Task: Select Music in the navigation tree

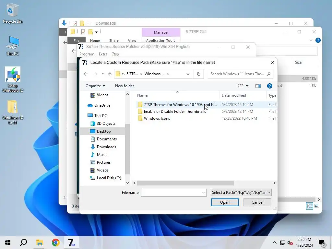Action: (102, 155)
